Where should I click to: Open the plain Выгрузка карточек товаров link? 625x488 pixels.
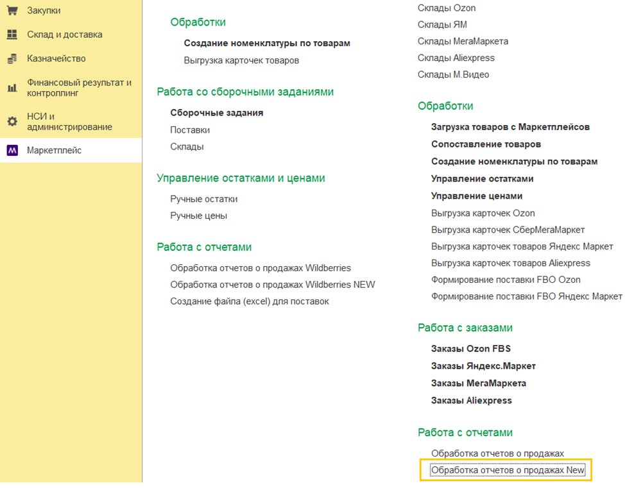[241, 60]
